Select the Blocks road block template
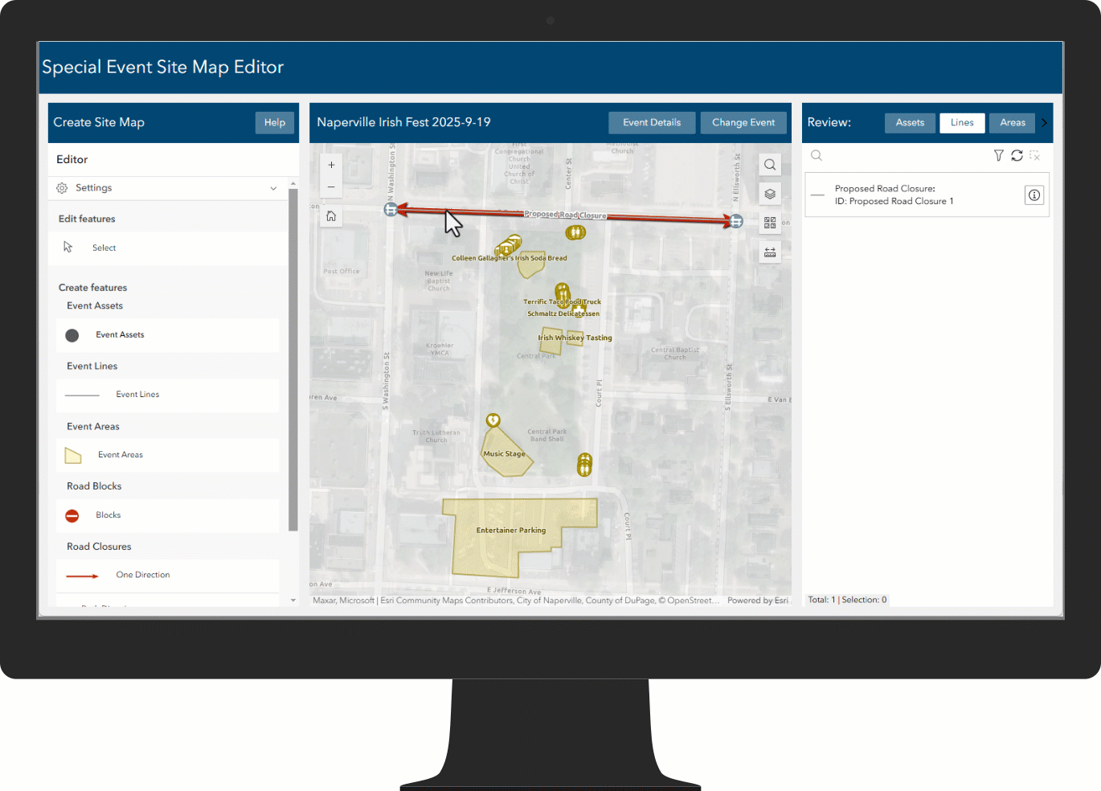 (x=108, y=515)
